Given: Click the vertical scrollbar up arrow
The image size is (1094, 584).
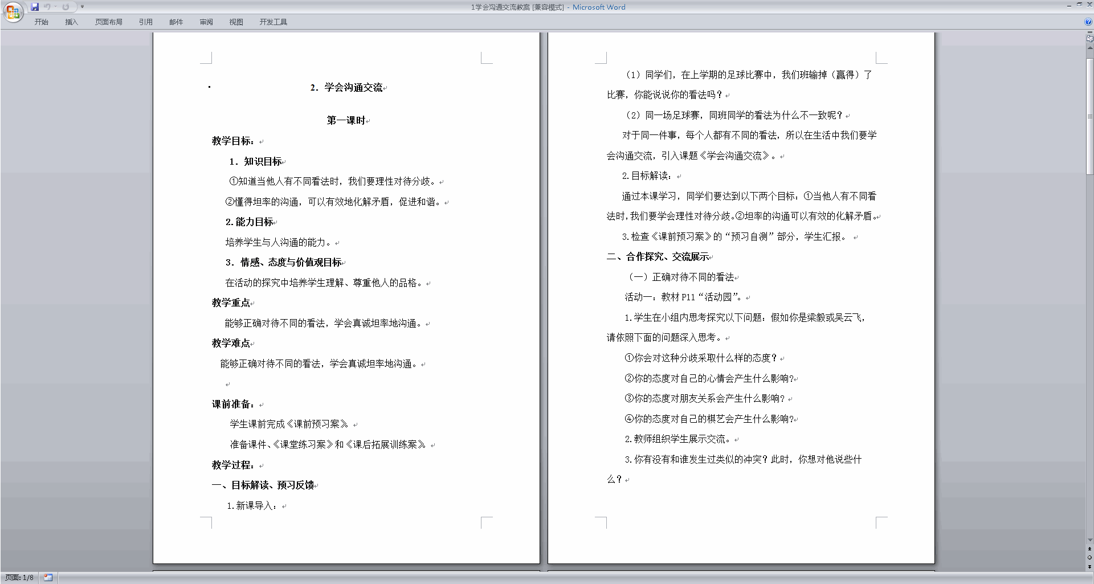Looking at the screenshot, I should (1089, 48).
